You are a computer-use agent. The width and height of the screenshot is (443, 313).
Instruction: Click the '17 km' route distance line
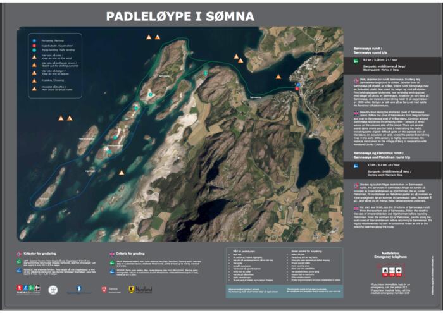[384, 165]
